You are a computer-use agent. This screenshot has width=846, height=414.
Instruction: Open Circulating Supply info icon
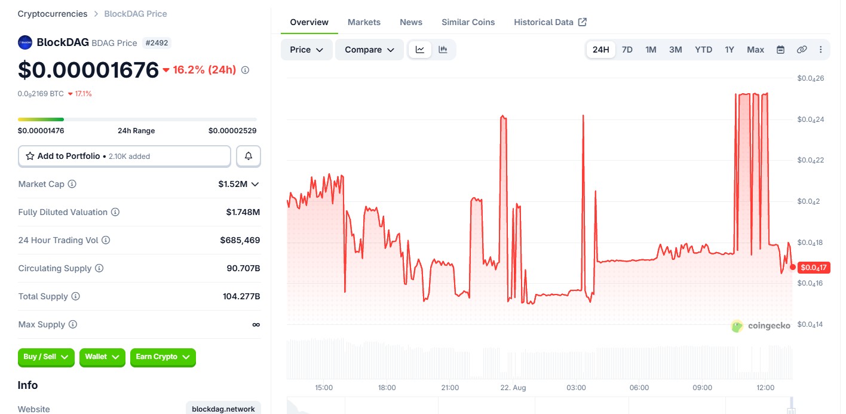click(x=99, y=268)
